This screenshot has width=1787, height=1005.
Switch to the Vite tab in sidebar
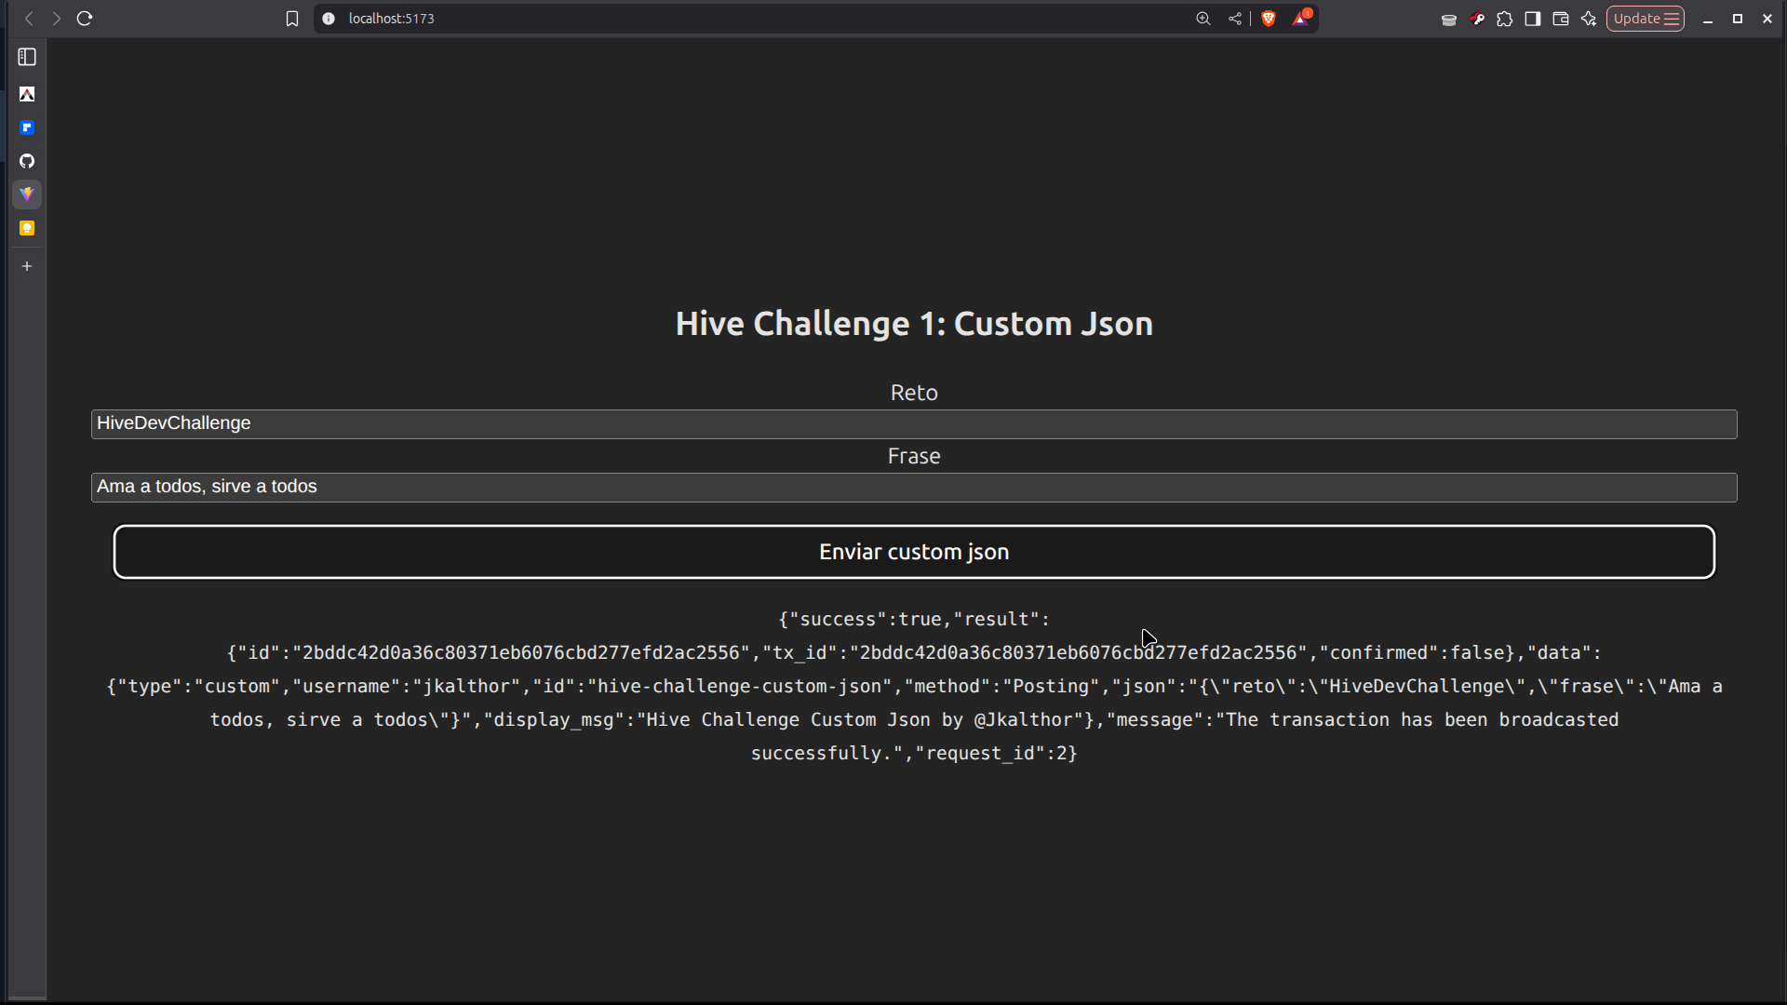point(27,194)
